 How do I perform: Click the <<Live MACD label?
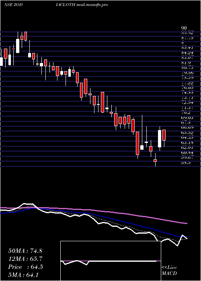(169, 271)
